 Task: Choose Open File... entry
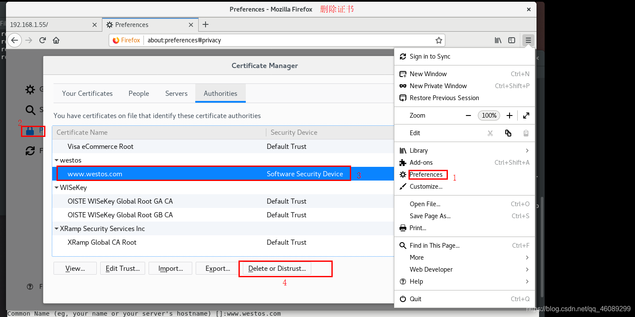coord(465,204)
